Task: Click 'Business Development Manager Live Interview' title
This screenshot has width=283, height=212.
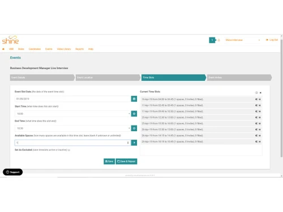Action: point(39,68)
